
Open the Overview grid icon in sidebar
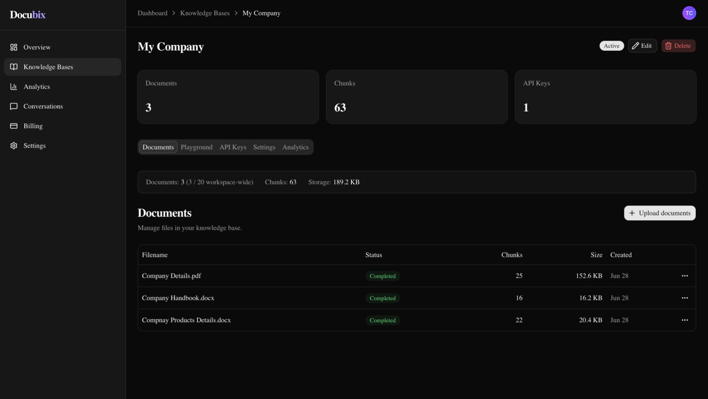pyautogui.click(x=14, y=47)
